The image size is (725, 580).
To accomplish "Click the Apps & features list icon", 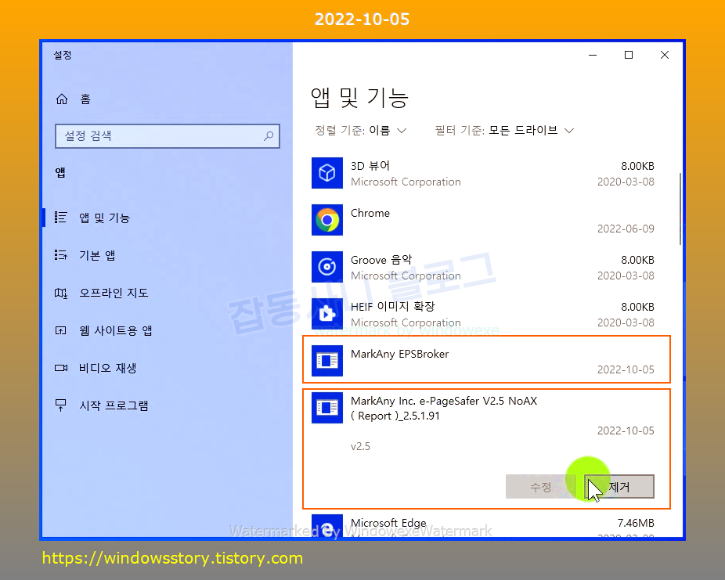I will point(60,218).
